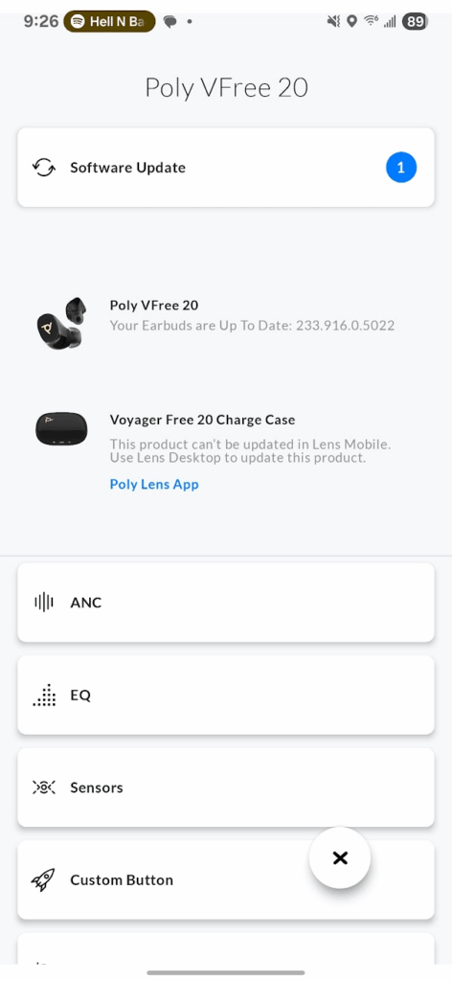Tap the EQ bars icon
This screenshot has width=452, height=981.
tap(44, 696)
